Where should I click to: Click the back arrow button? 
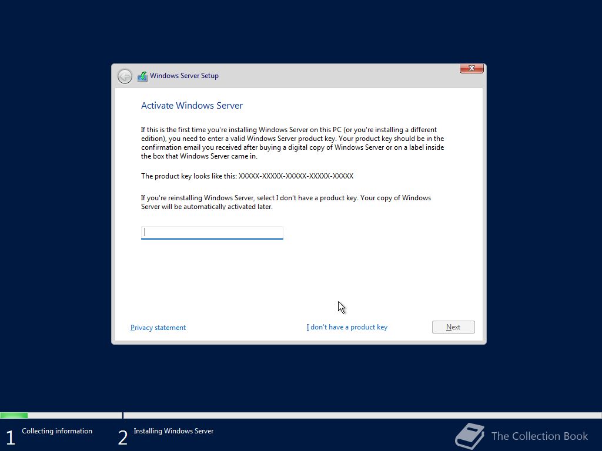coord(125,76)
